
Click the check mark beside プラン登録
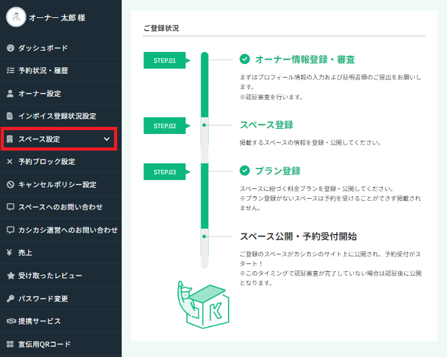245,170
